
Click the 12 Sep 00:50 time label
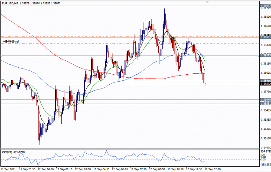point(46,169)
